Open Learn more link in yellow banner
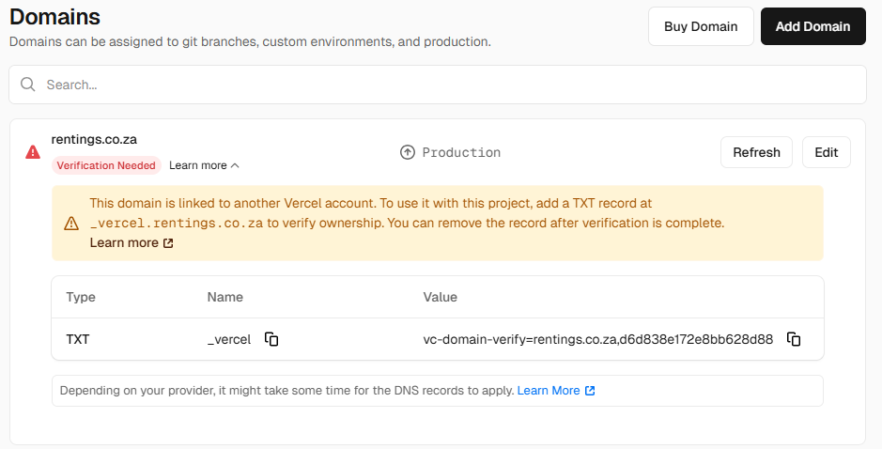 [124, 242]
